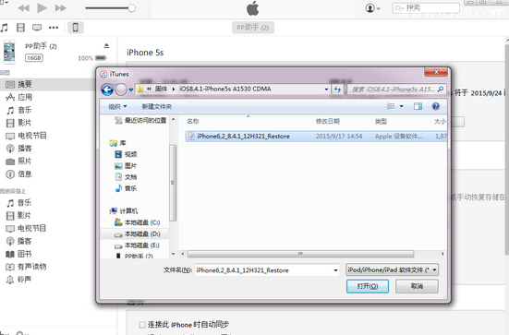
Task: Click the dialog Back navigation arrow
Action: click(107, 90)
